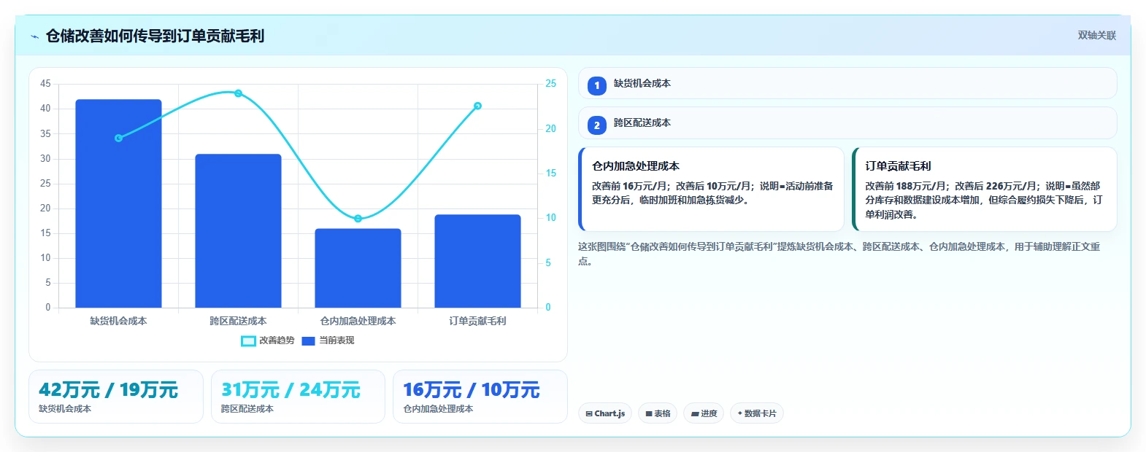Click trend line point above 缺货机会成本 bar
The height and width of the screenshot is (452, 1146).
coord(118,138)
